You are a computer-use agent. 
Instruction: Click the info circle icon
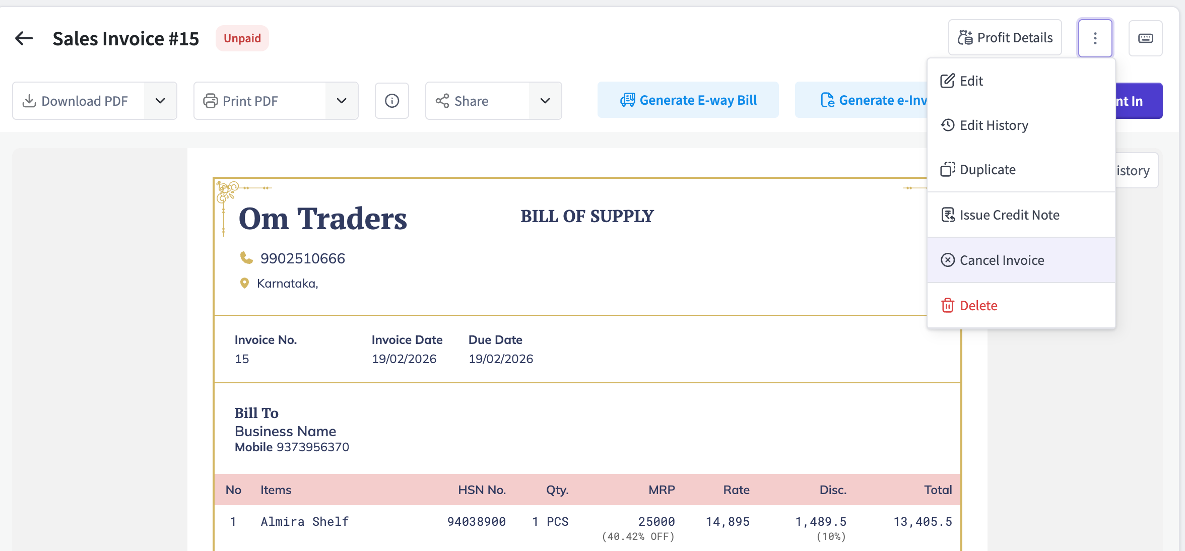[391, 101]
